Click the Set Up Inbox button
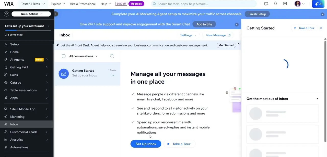This screenshot has height=157, width=327. pyautogui.click(x=146, y=144)
